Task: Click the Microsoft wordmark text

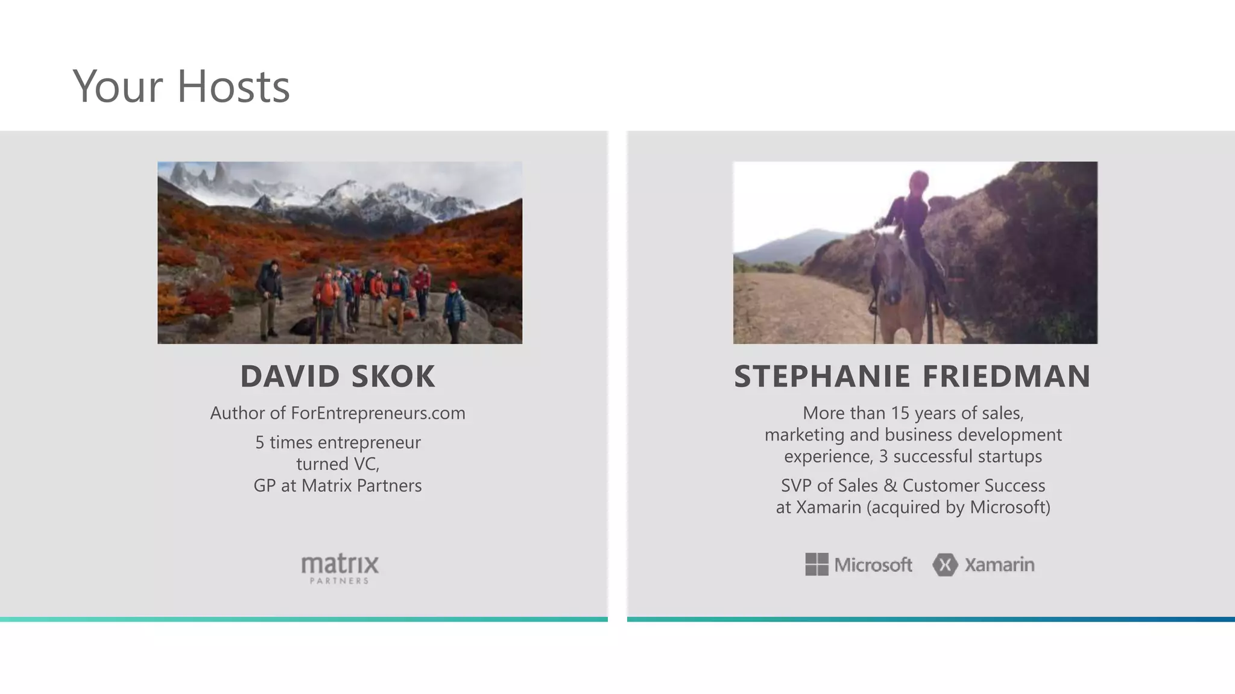Action: (x=873, y=565)
